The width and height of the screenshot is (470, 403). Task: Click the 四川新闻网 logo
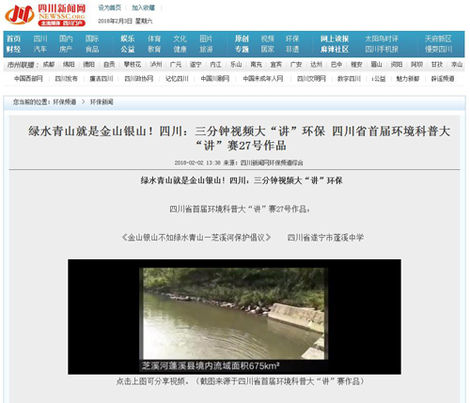pyautogui.click(x=45, y=15)
